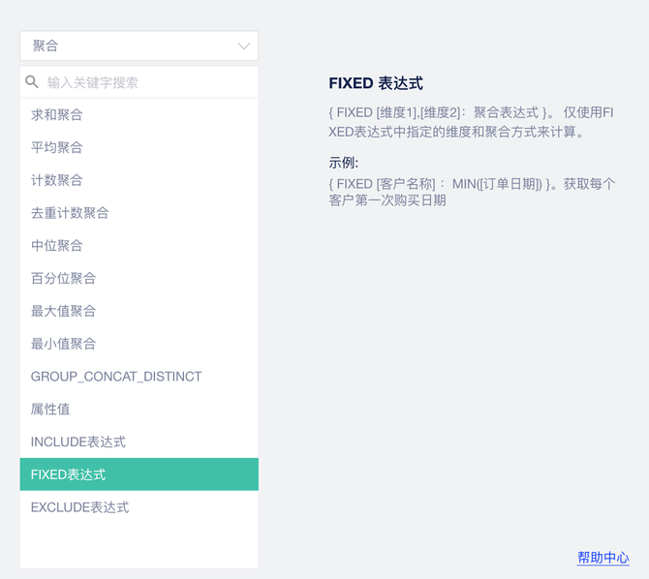649x579 pixels.
Task: Select GROUP_CONCAT_DISTINCT function
Action: 116,377
